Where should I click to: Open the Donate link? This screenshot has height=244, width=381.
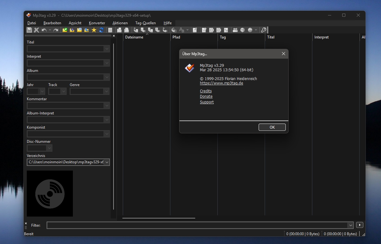tap(206, 96)
